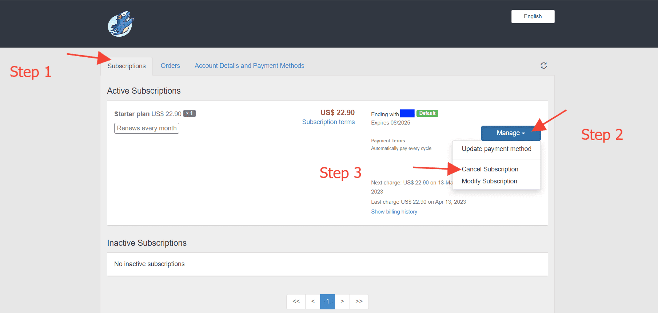Click the blue mascot logo

(x=121, y=24)
